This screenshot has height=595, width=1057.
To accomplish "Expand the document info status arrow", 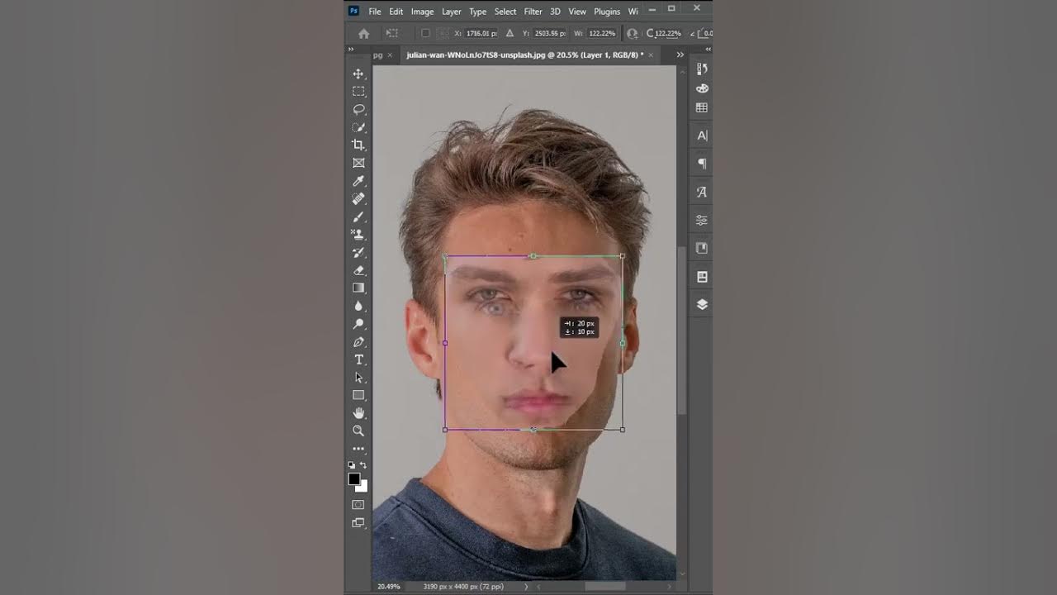I will pyautogui.click(x=527, y=587).
